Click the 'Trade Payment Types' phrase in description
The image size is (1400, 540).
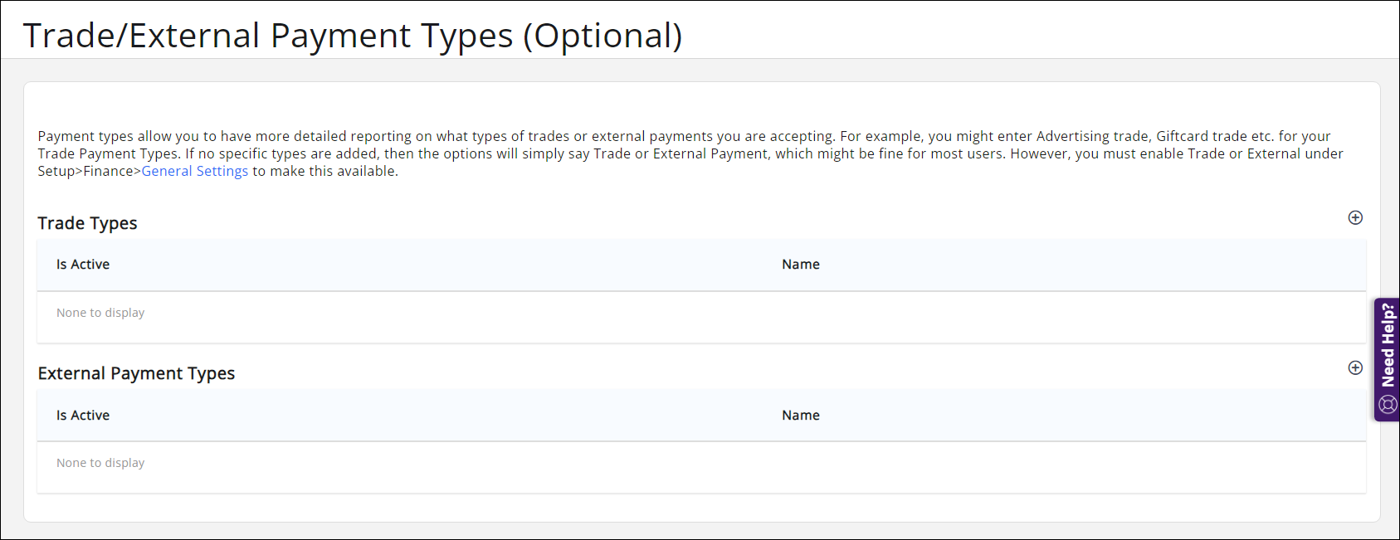[108, 153]
